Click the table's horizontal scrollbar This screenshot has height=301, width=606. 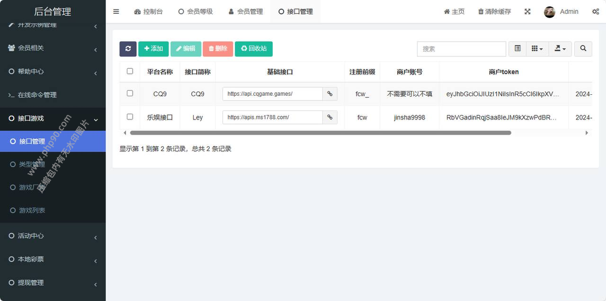coord(321,133)
